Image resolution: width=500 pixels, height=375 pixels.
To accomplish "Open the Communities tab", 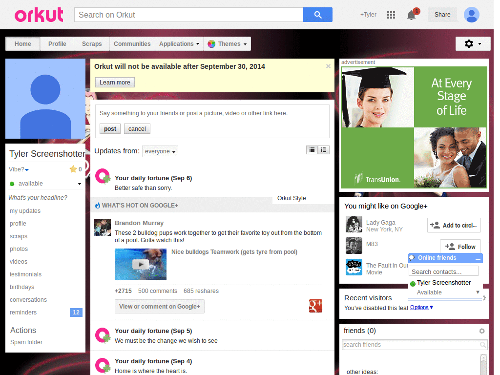I will point(132,43).
